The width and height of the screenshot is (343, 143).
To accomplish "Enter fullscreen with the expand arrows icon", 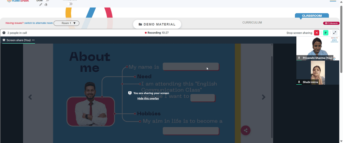I will pos(335,33).
